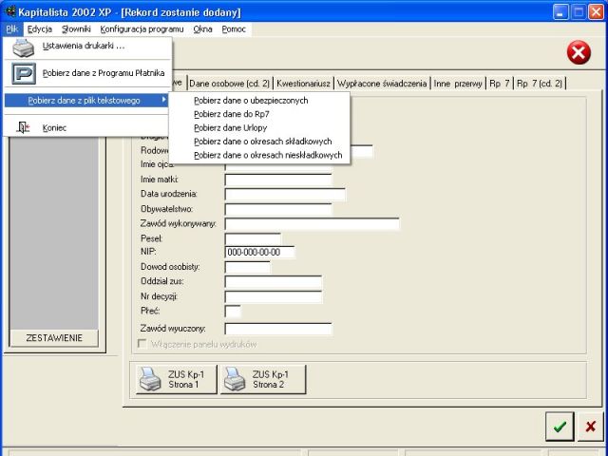
Task: Switch to the Kwestionariusz tab
Action: coord(303,84)
